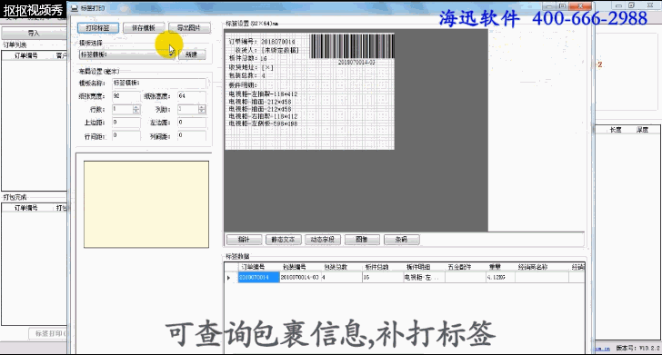Image resolution: width=662 pixels, height=355 pixels.
Task: Select the 图像 image tool button
Action: pos(362,240)
